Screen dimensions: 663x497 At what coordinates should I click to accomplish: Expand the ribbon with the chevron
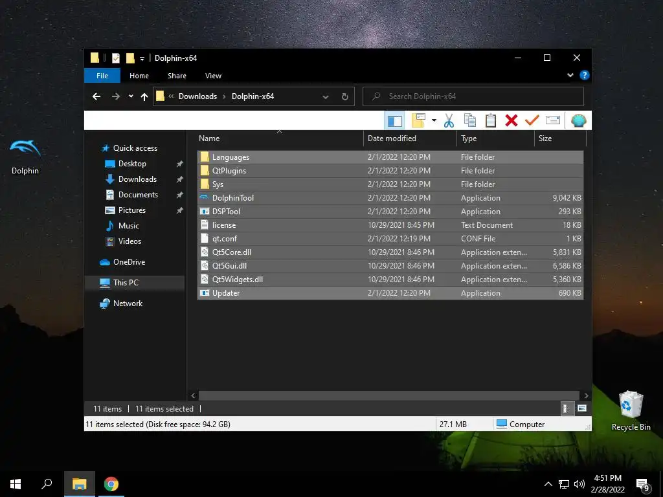pos(570,75)
